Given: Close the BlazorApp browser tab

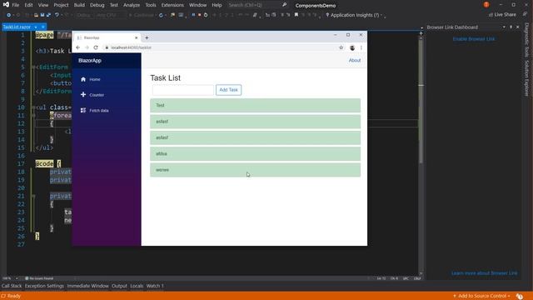Looking at the screenshot, I should pos(137,37).
